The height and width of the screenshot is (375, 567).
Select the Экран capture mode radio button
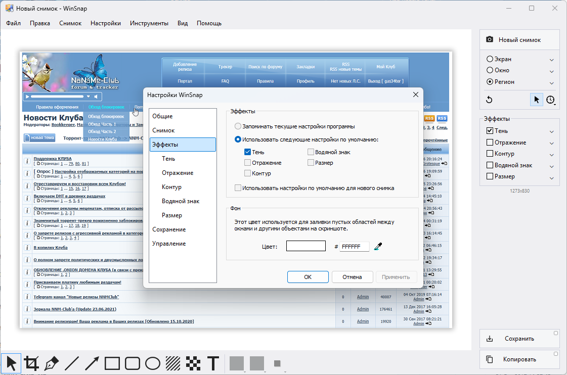click(490, 59)
